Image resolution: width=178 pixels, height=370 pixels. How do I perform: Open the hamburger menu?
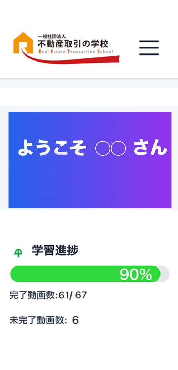pos(149,48)
